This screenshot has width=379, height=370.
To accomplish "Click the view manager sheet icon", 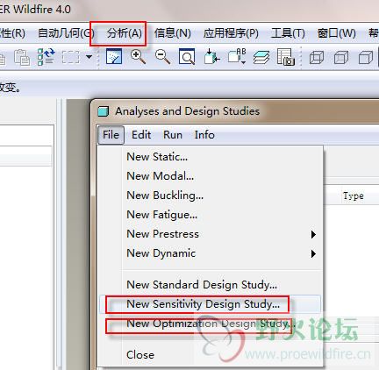I will (x=285, y=57).
